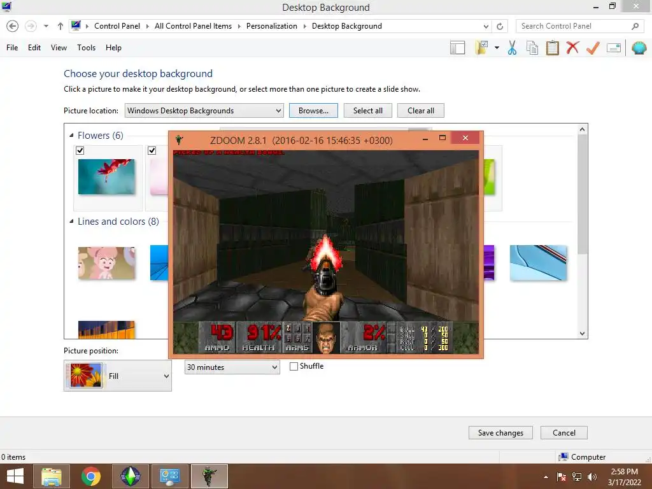The image size is (652, 489).
Task: Open the File menu
Action: (x=12, y=48)
